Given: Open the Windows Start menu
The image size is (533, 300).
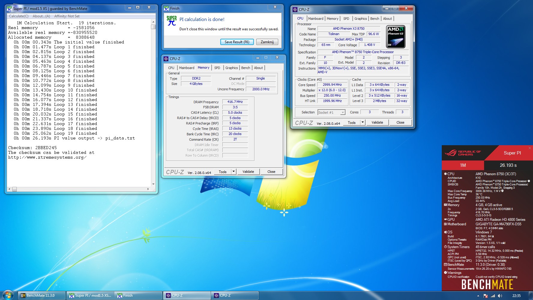Looking at the screenshot, I should point(8,295).
